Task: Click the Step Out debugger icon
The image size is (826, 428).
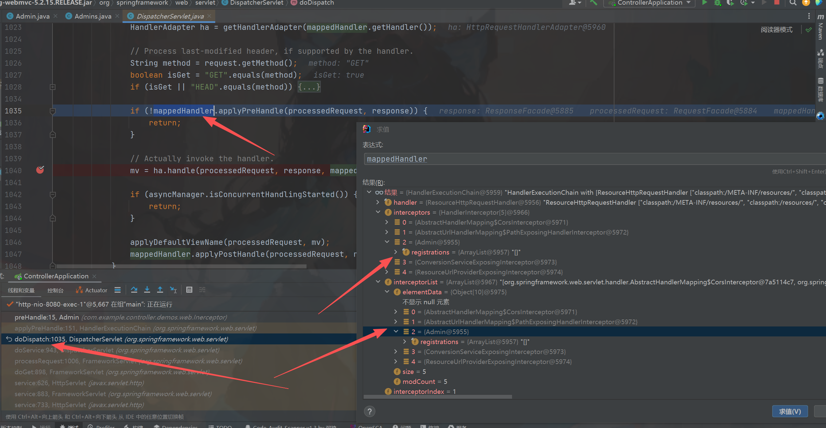Action: point(160,290)
